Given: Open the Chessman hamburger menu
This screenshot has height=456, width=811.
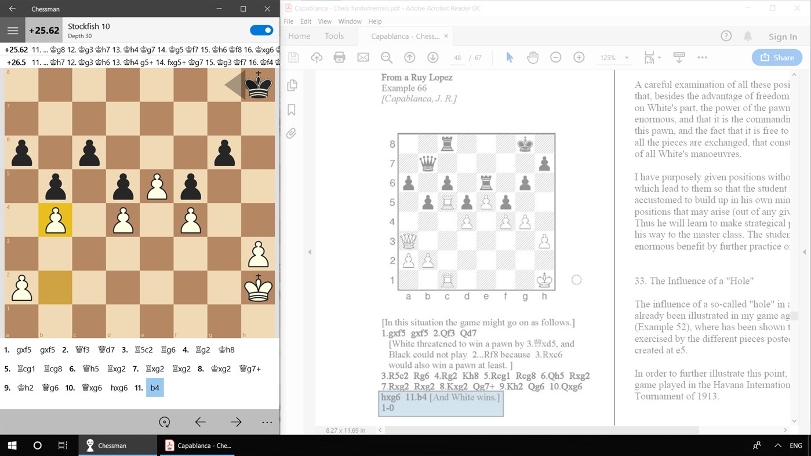Looking at the screenshot, I should pos(12,30).
